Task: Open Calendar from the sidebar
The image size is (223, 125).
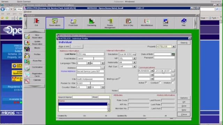Action: click(34, 81)
